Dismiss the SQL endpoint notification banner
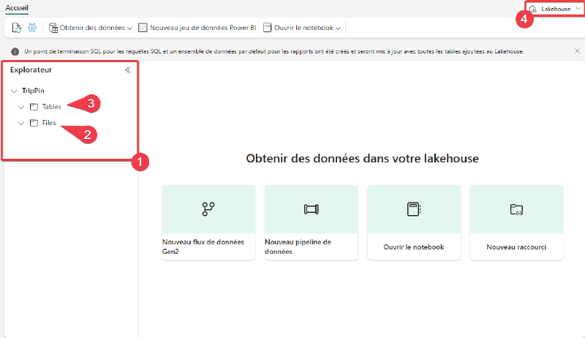Viewport: 585px width, 338px height. pos(577,50)
